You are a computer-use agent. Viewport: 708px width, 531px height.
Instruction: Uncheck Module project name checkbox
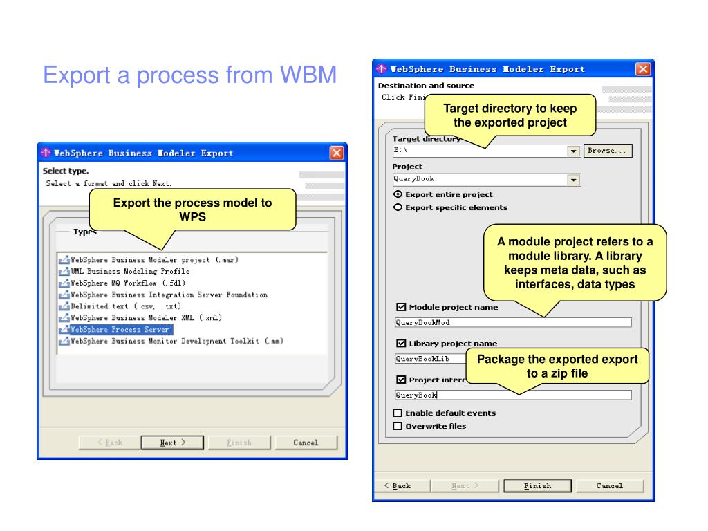401,307
